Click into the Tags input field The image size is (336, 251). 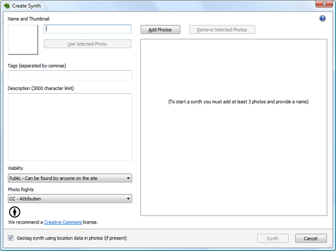click(70, 75)
